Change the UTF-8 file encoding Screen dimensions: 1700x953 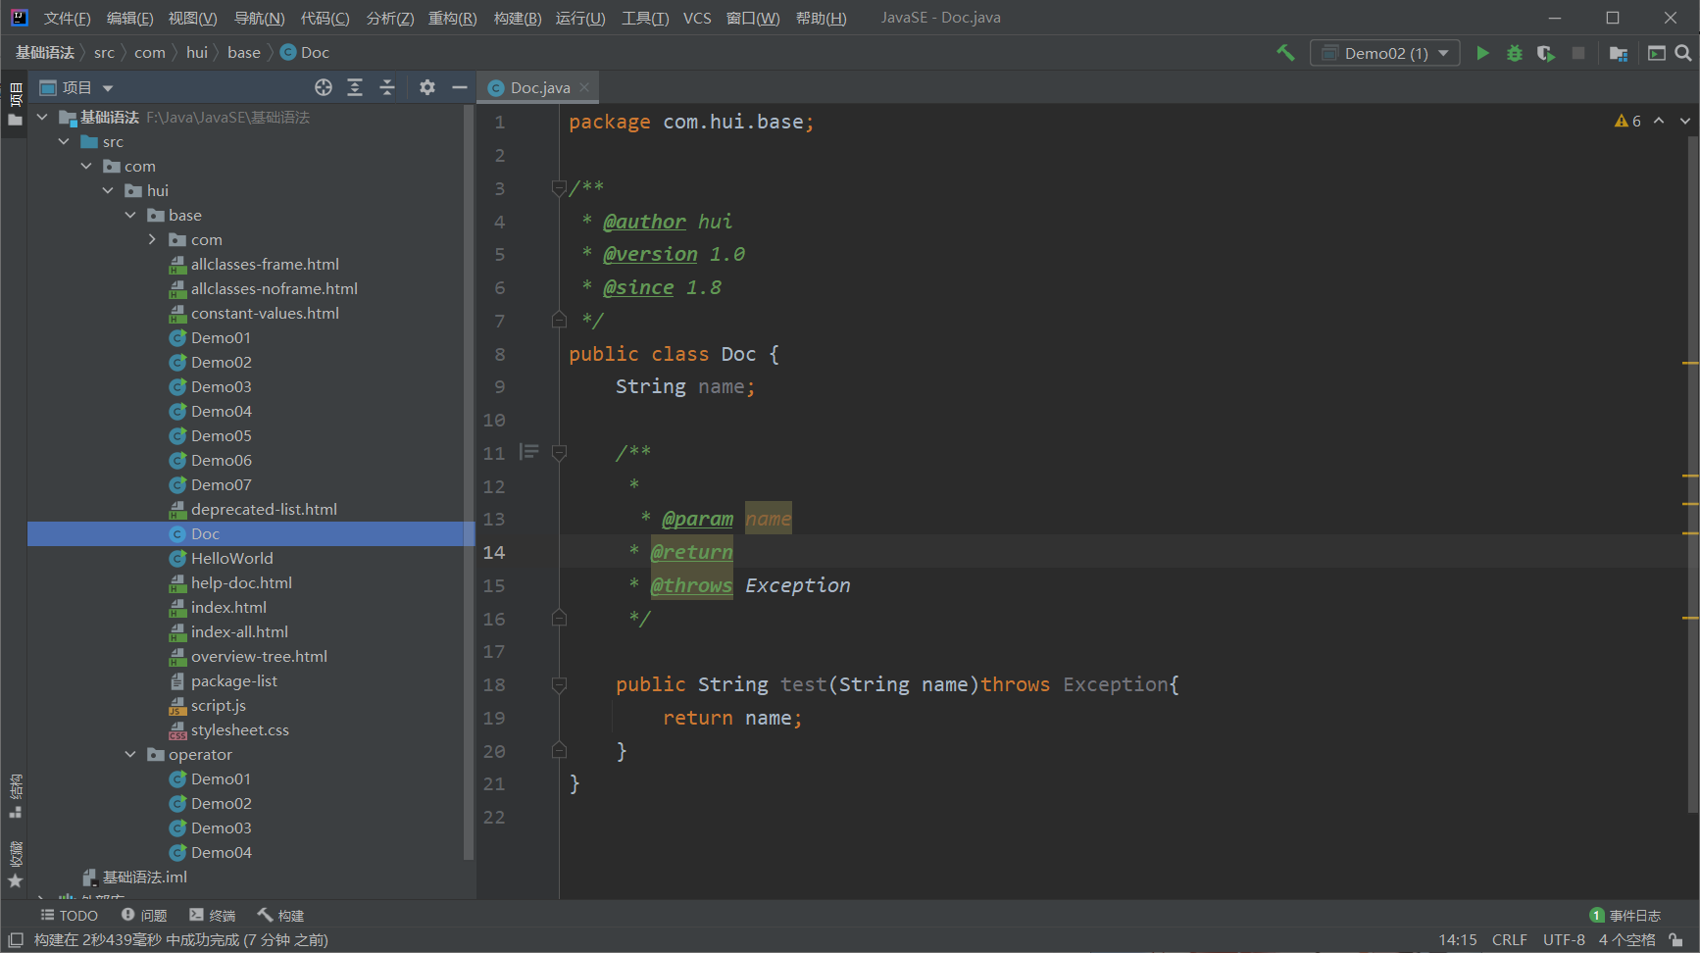coord(1564,939)
